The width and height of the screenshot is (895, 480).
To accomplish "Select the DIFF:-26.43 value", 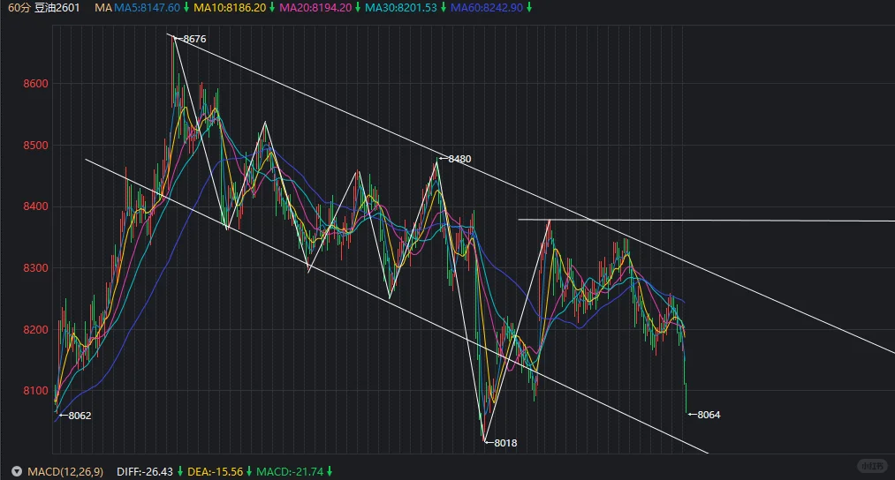I will pyautogui.click(x=144, y=471).
